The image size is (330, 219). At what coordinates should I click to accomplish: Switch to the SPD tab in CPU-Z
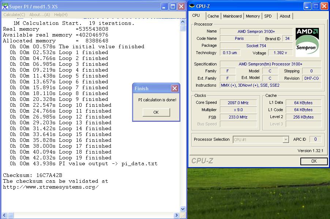(x=268, y=16)
